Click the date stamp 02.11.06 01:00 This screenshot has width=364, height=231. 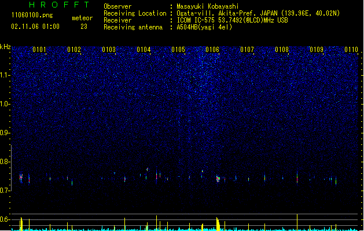(35, 27)
